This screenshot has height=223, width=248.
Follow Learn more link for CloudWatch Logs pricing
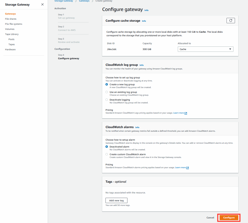tap(179, 113)
